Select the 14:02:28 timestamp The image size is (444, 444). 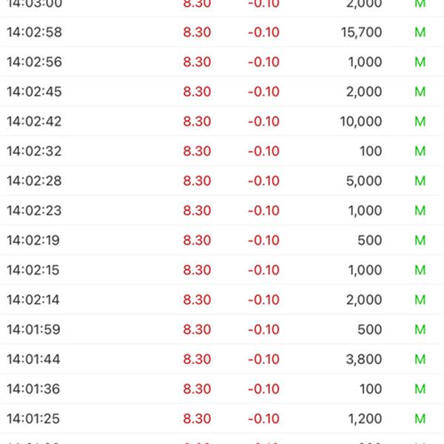pyautogui.click(x=34, y=181)
